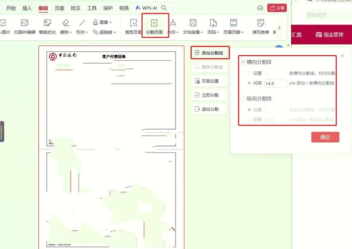
Task: Click the WPS AI logo tab
Action: coord(146,8)
